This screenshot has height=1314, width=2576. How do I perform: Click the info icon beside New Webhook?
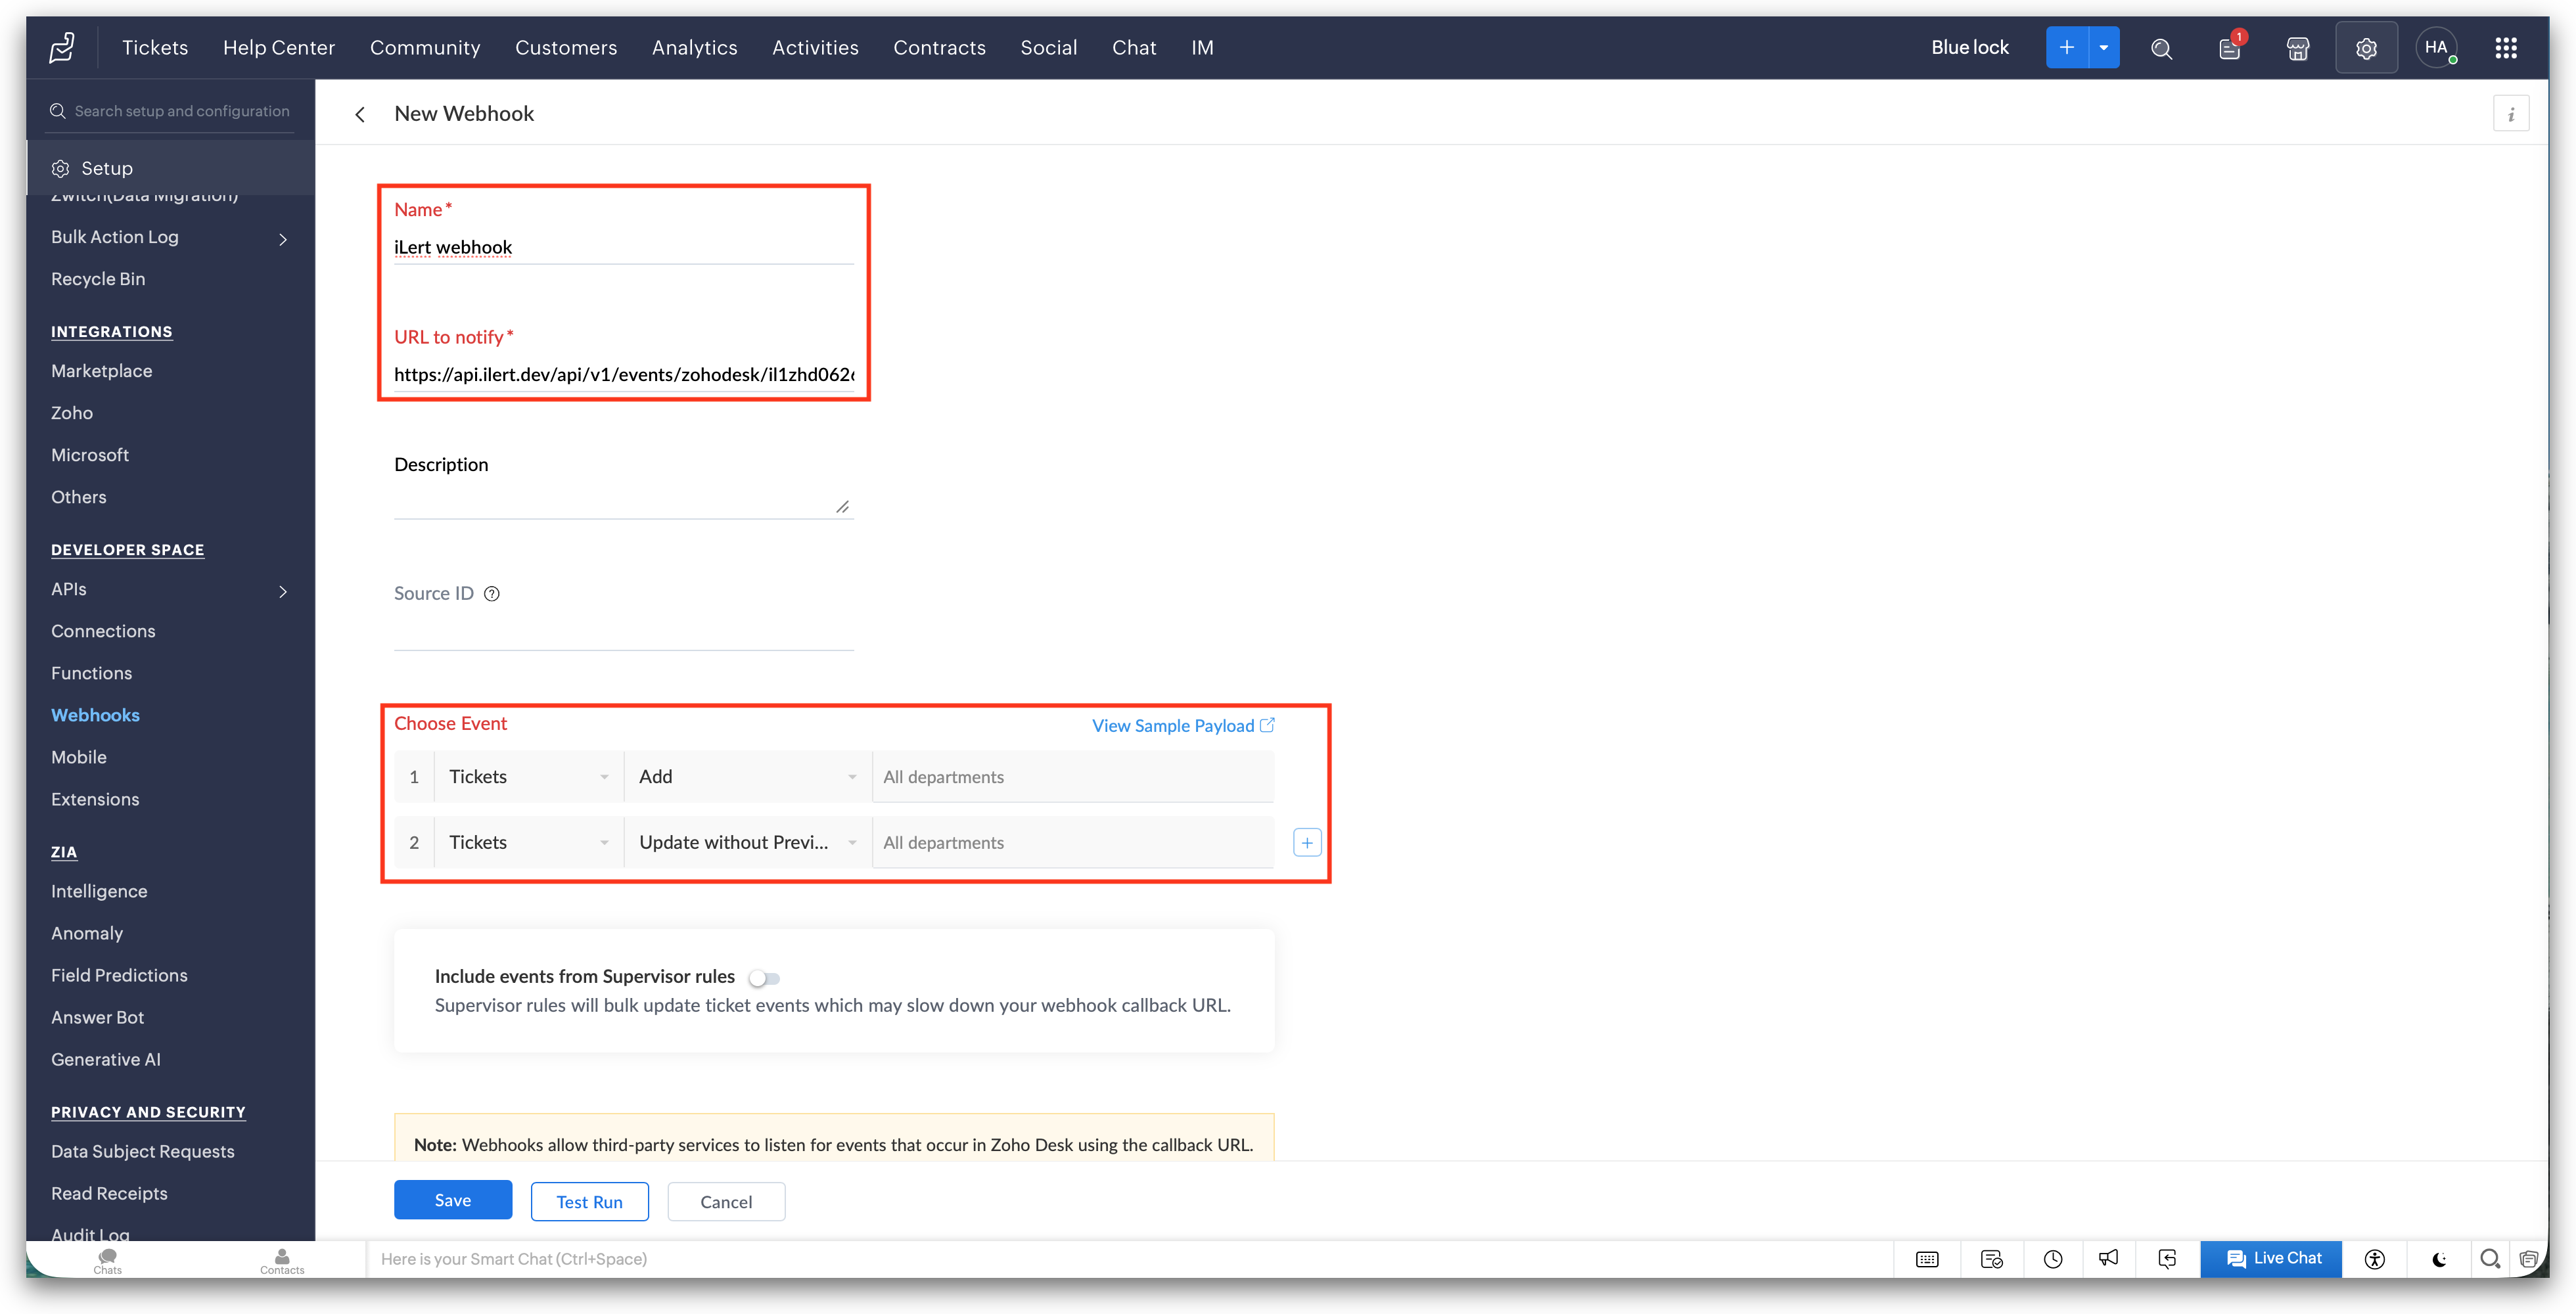[x=2511, y=114]
